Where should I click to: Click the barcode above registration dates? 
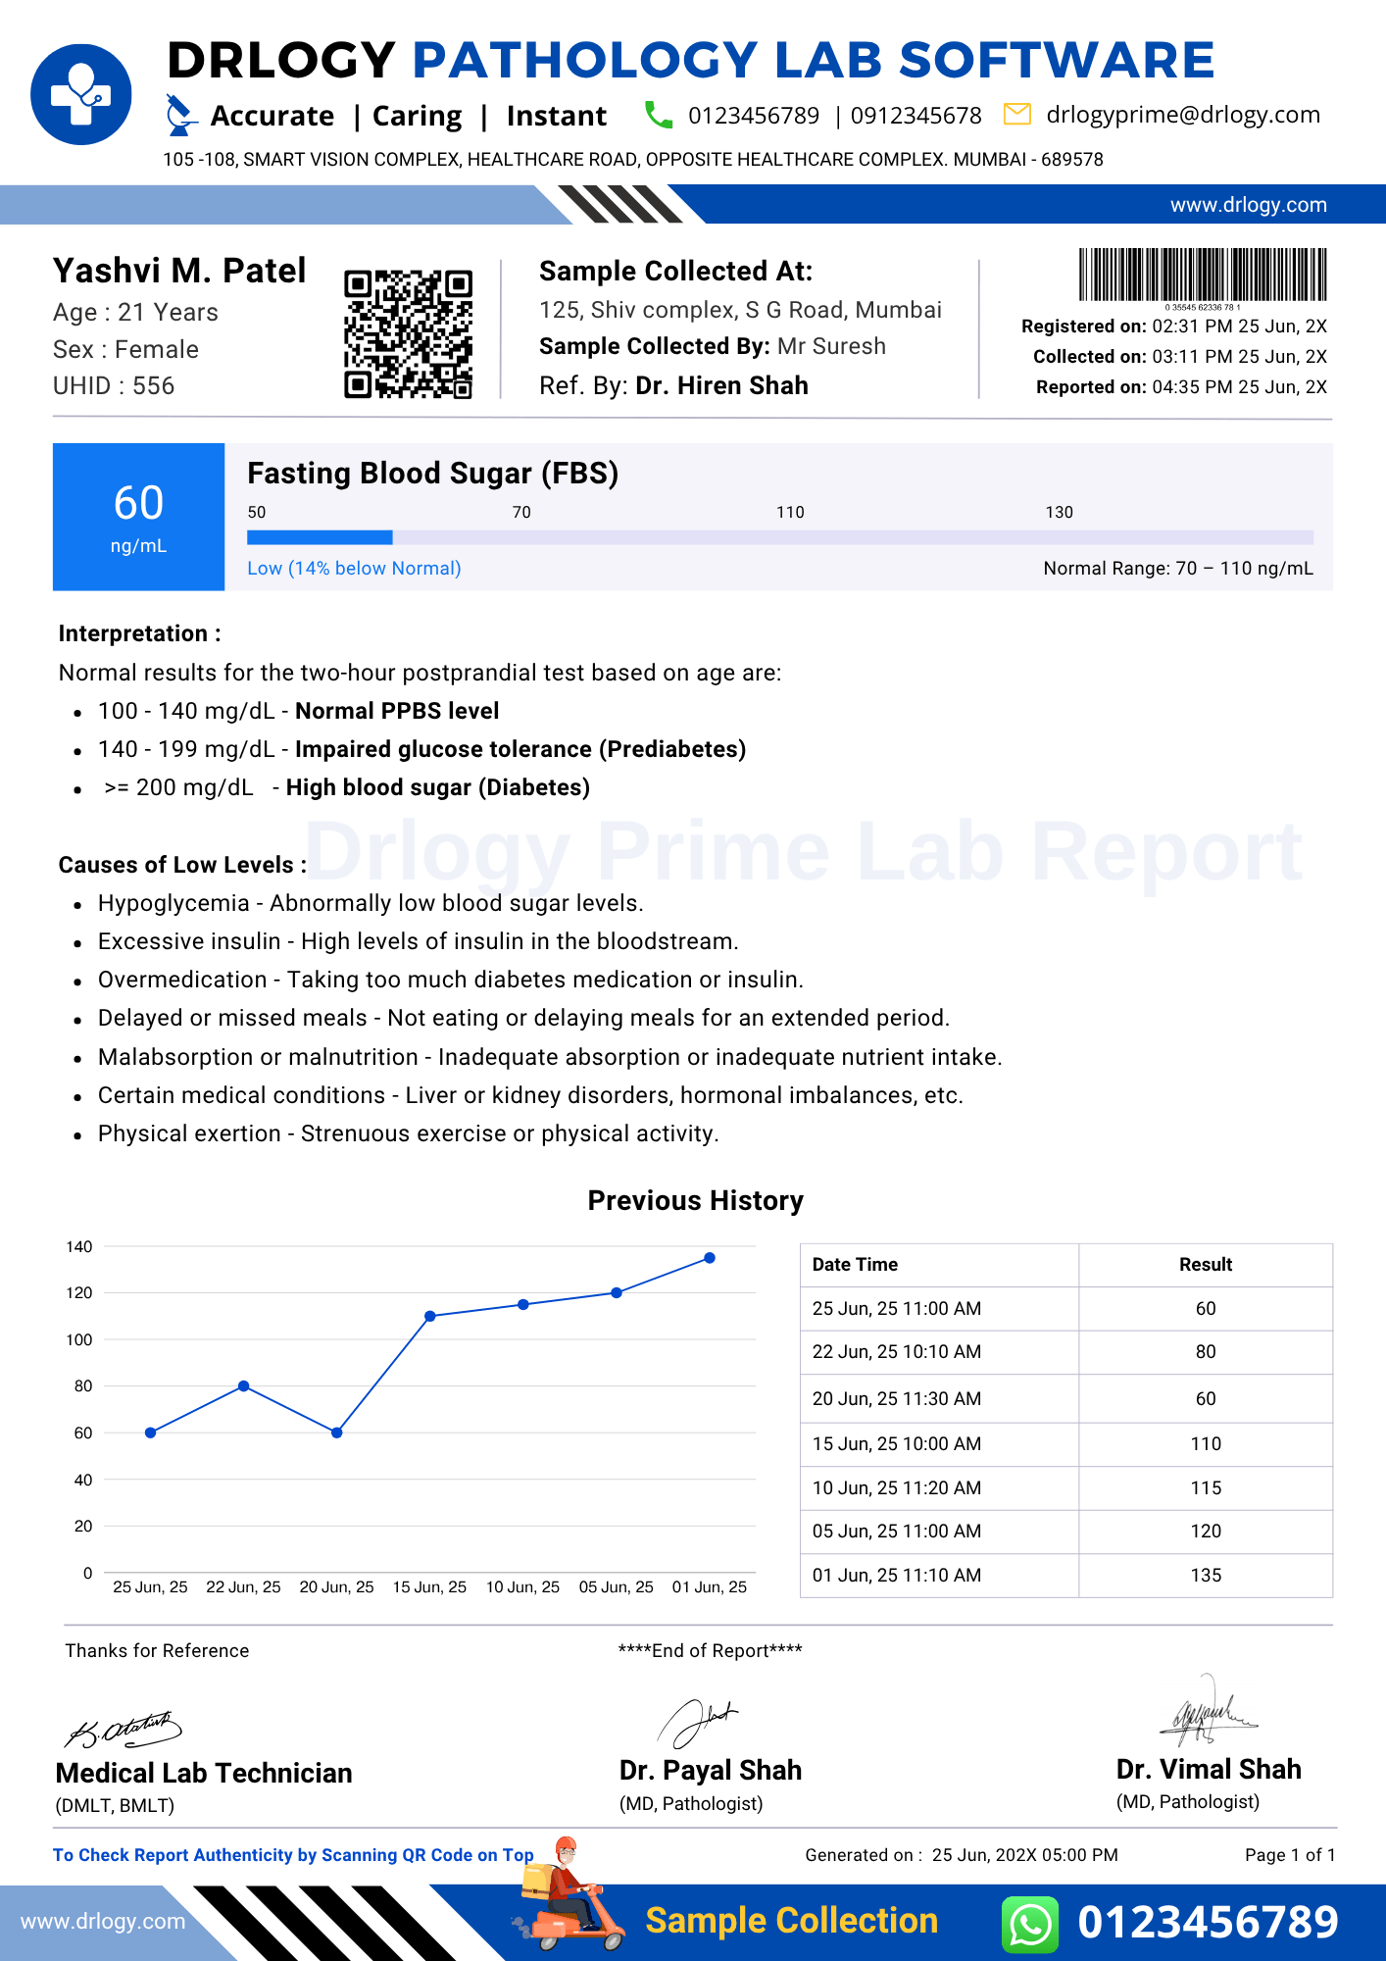(1203, 275)
